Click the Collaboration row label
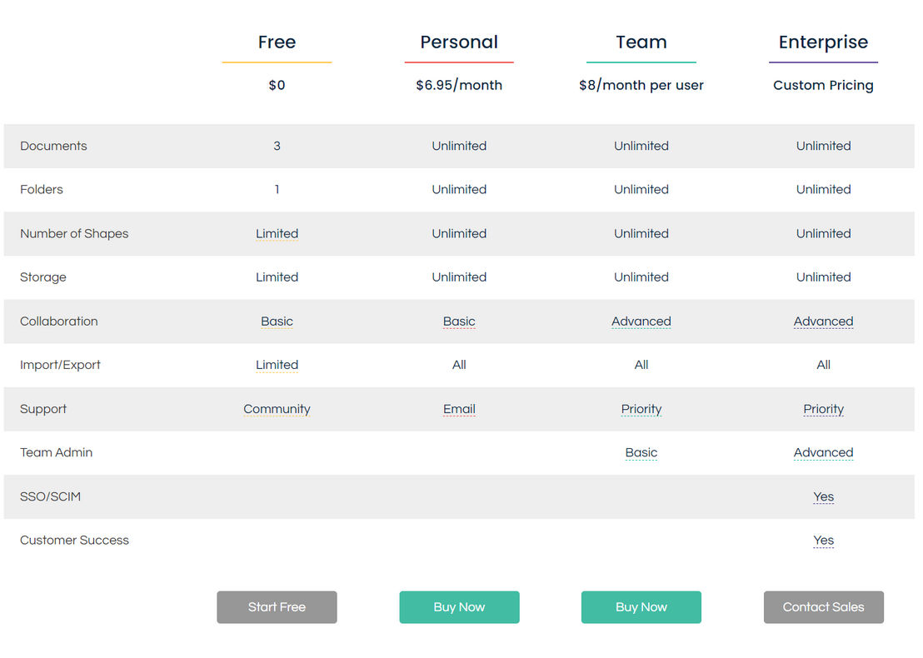 click(59, 322)
